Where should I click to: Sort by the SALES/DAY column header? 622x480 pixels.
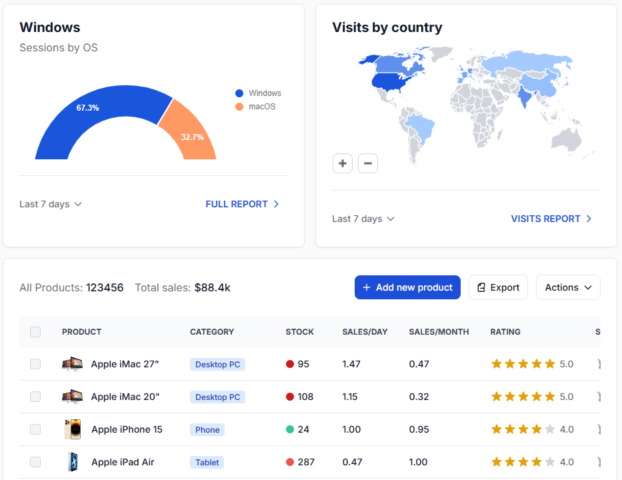365,332
